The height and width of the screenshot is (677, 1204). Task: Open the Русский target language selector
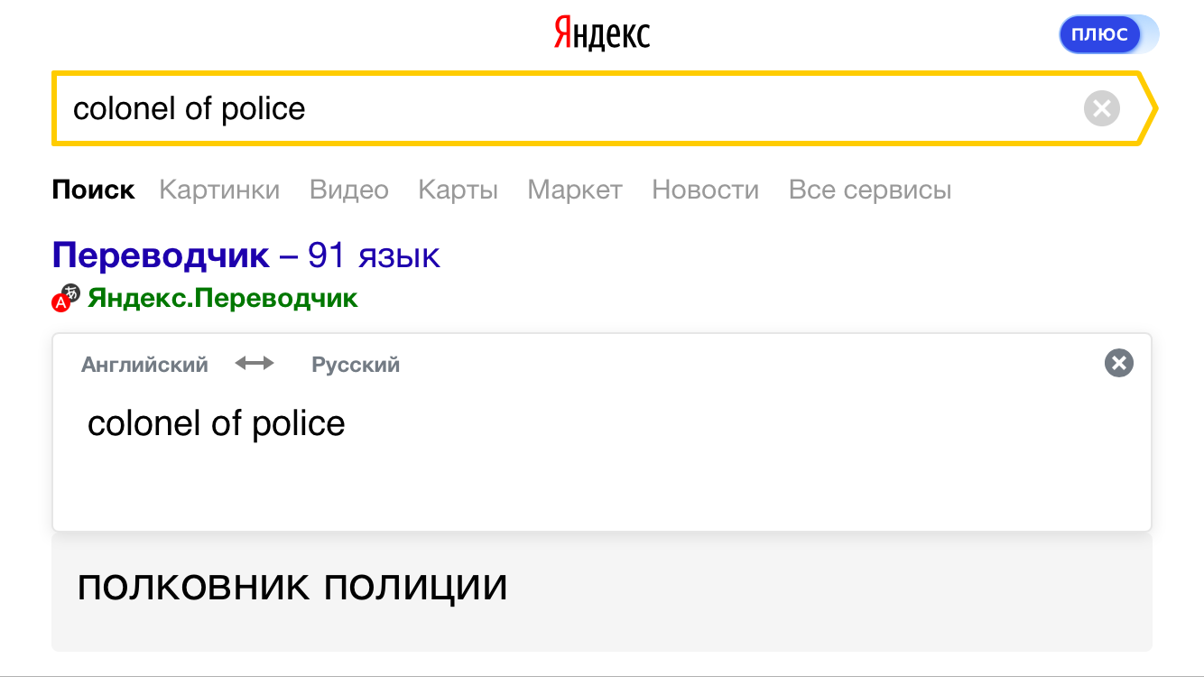(x=355, y=365)
